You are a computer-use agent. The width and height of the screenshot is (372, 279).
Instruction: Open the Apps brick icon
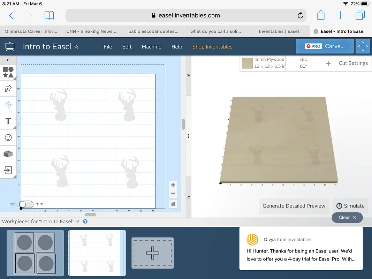point(8,154)
